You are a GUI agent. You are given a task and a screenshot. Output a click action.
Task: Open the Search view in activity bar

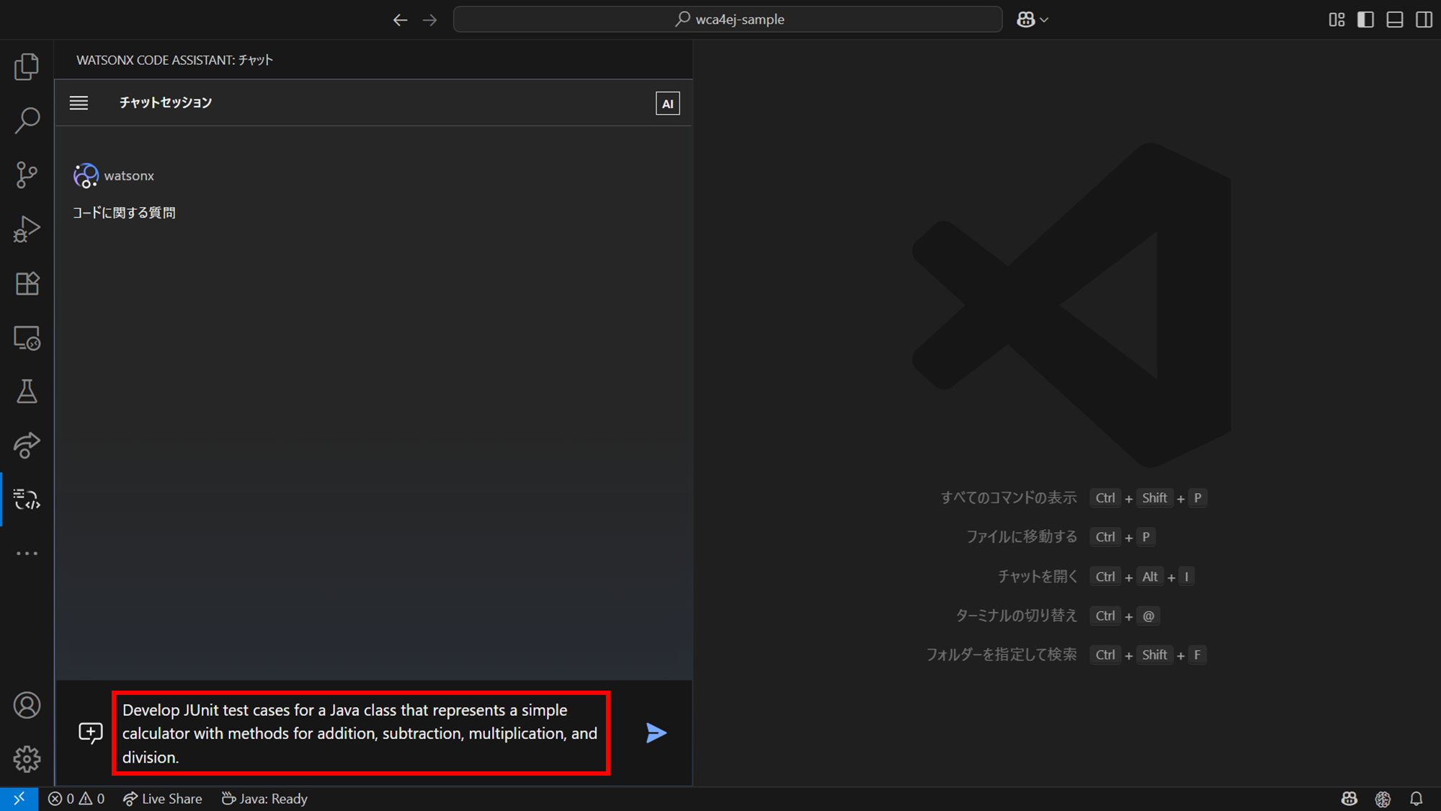click(x=27, y=120)
